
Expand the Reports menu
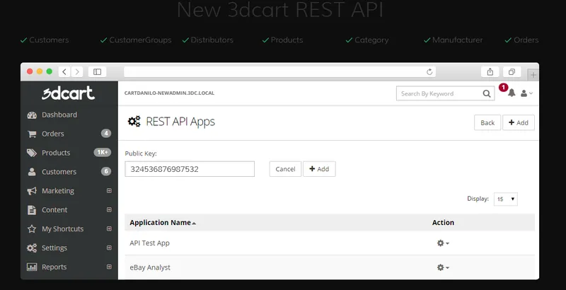(x=109, y=267)
